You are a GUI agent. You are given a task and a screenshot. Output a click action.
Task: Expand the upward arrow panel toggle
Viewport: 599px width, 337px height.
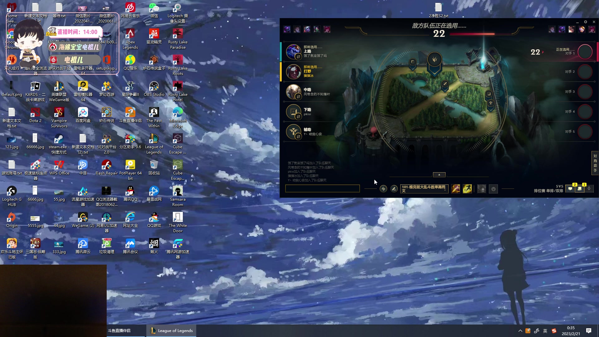(439, 175)
